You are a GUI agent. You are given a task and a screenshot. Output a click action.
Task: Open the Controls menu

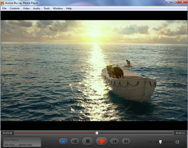pyautogui.click(x=15, y=8)
